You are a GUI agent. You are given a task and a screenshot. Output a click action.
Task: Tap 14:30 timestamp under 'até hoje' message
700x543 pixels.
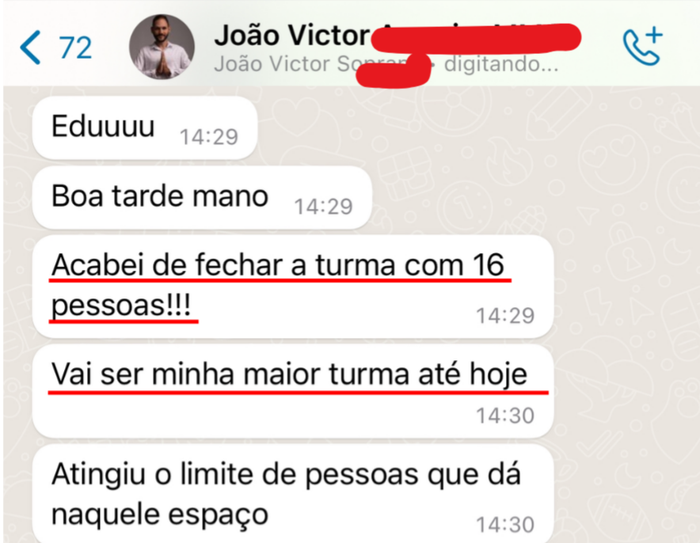click(505, 416)
